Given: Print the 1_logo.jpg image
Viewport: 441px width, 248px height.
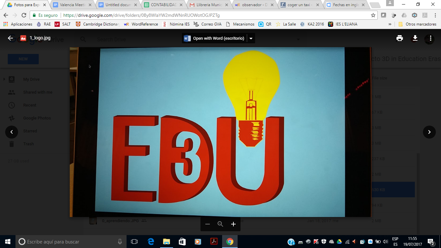Looking at the screenshot, I should click(400, 38).
